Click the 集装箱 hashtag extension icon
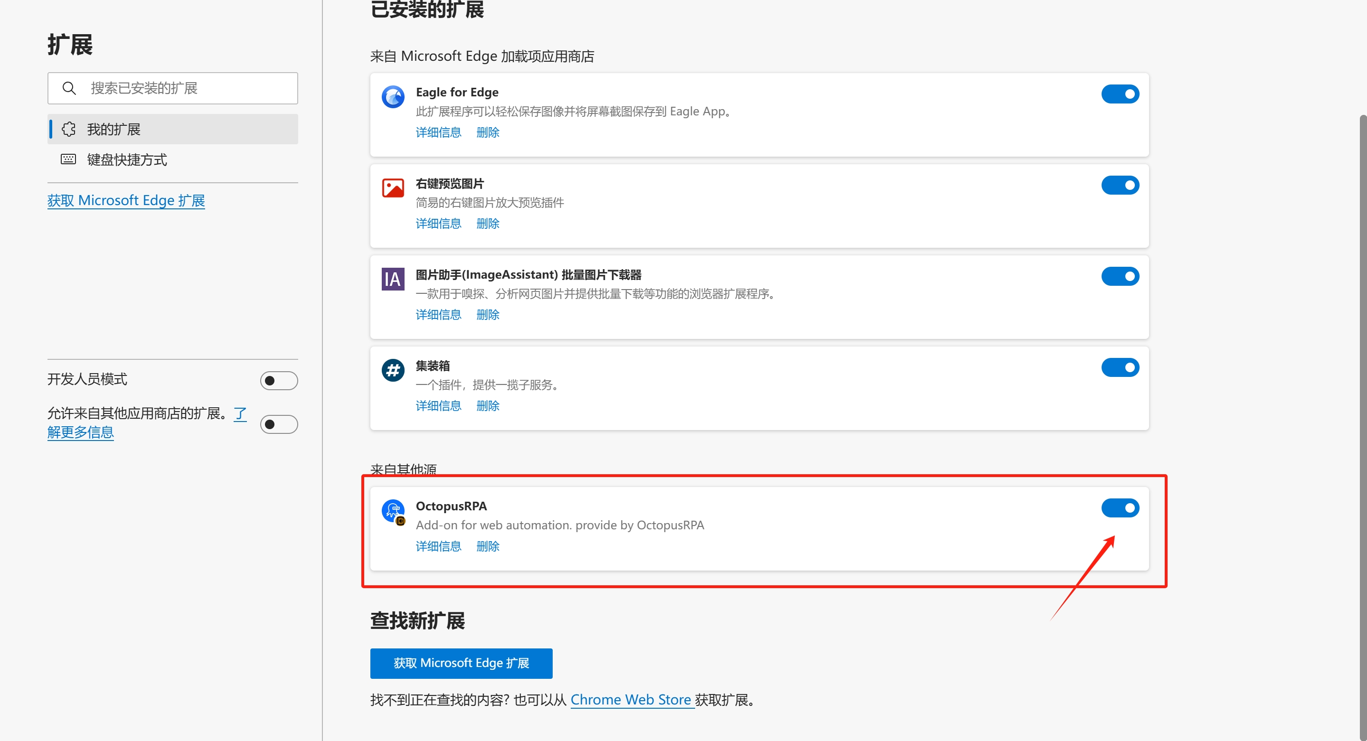This screenshot has height=741, width=1367. coord(393,370)
